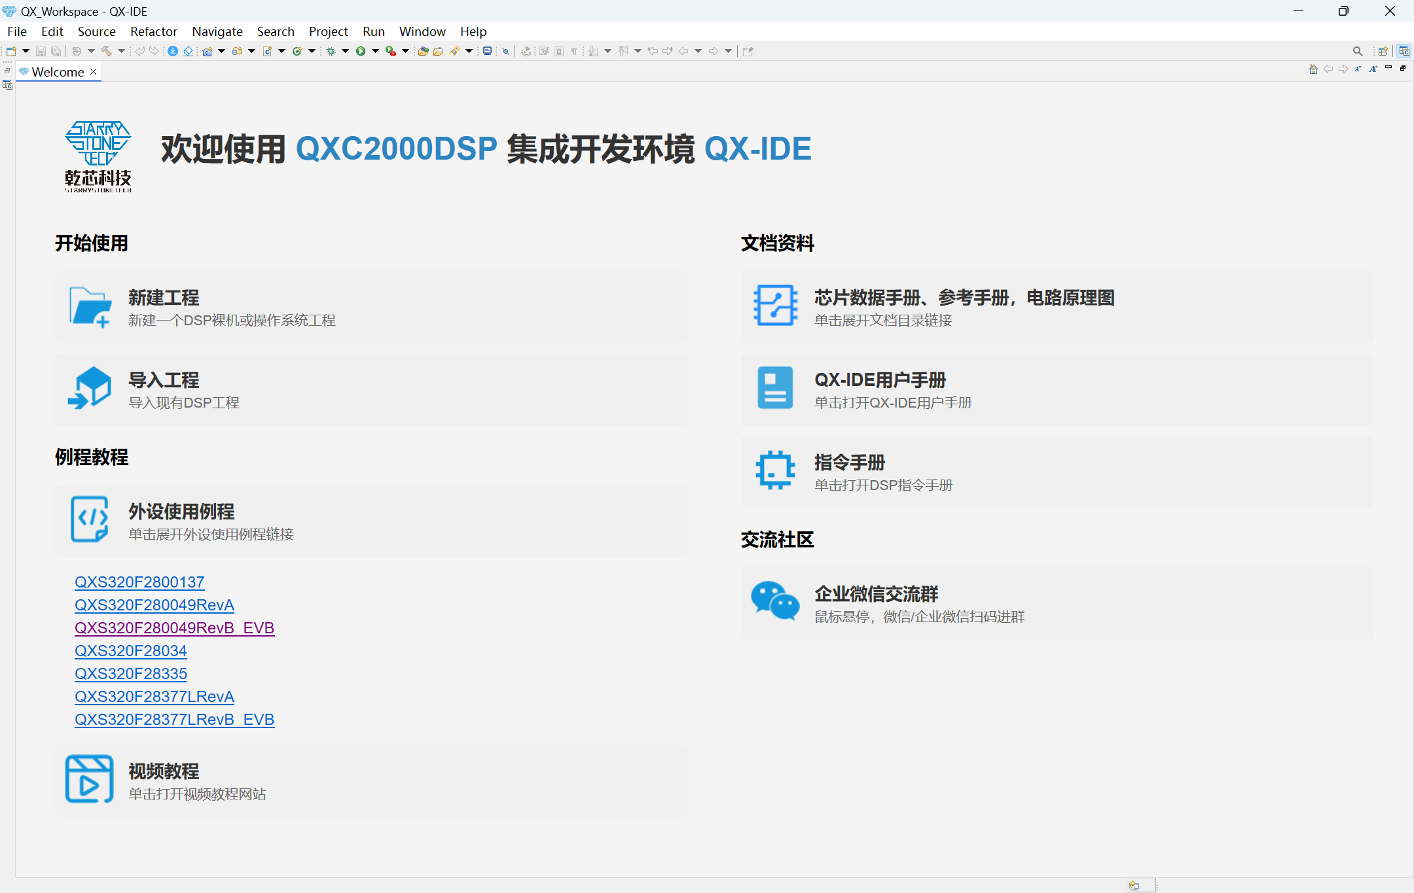The image size is (1414, 893).
Task: Open the QX-IDE用户手册 user manual card
Action: [x=1057, y=389]
